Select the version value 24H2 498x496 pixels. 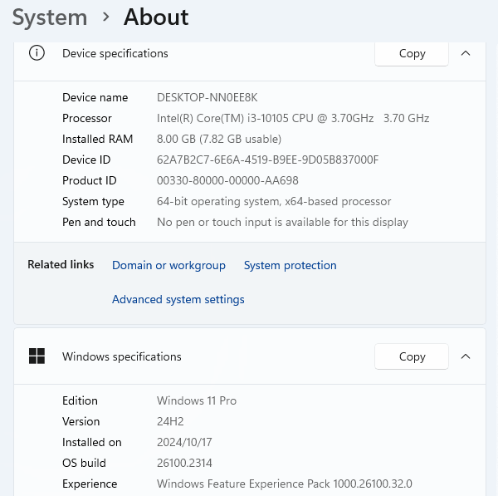(x=170, y=421)
